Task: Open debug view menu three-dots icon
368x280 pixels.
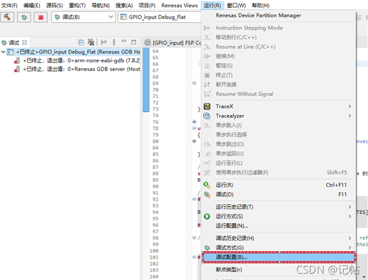Action: pyautogui.click(x=114, y=42)
